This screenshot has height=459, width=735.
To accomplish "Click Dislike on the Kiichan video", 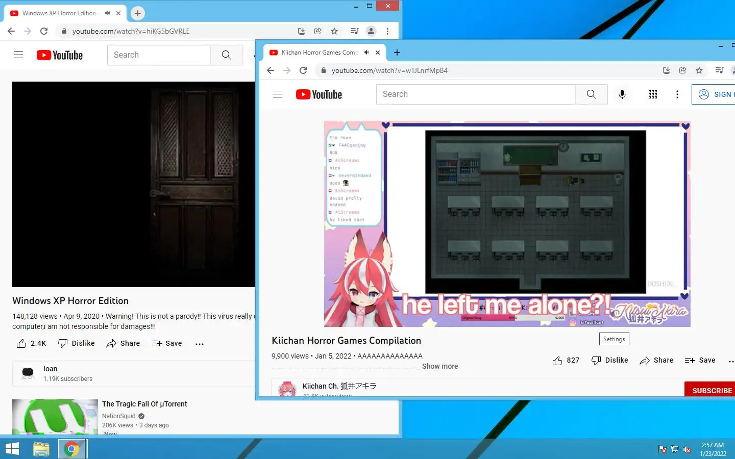I will click(x=609, y=361).
